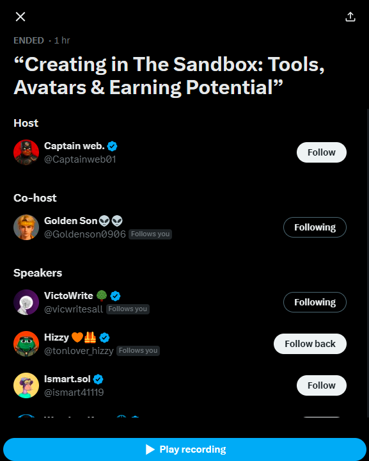Follow back Hizzy
The width and height of the screenshot is (369, 461).
(x=310, y=344)
